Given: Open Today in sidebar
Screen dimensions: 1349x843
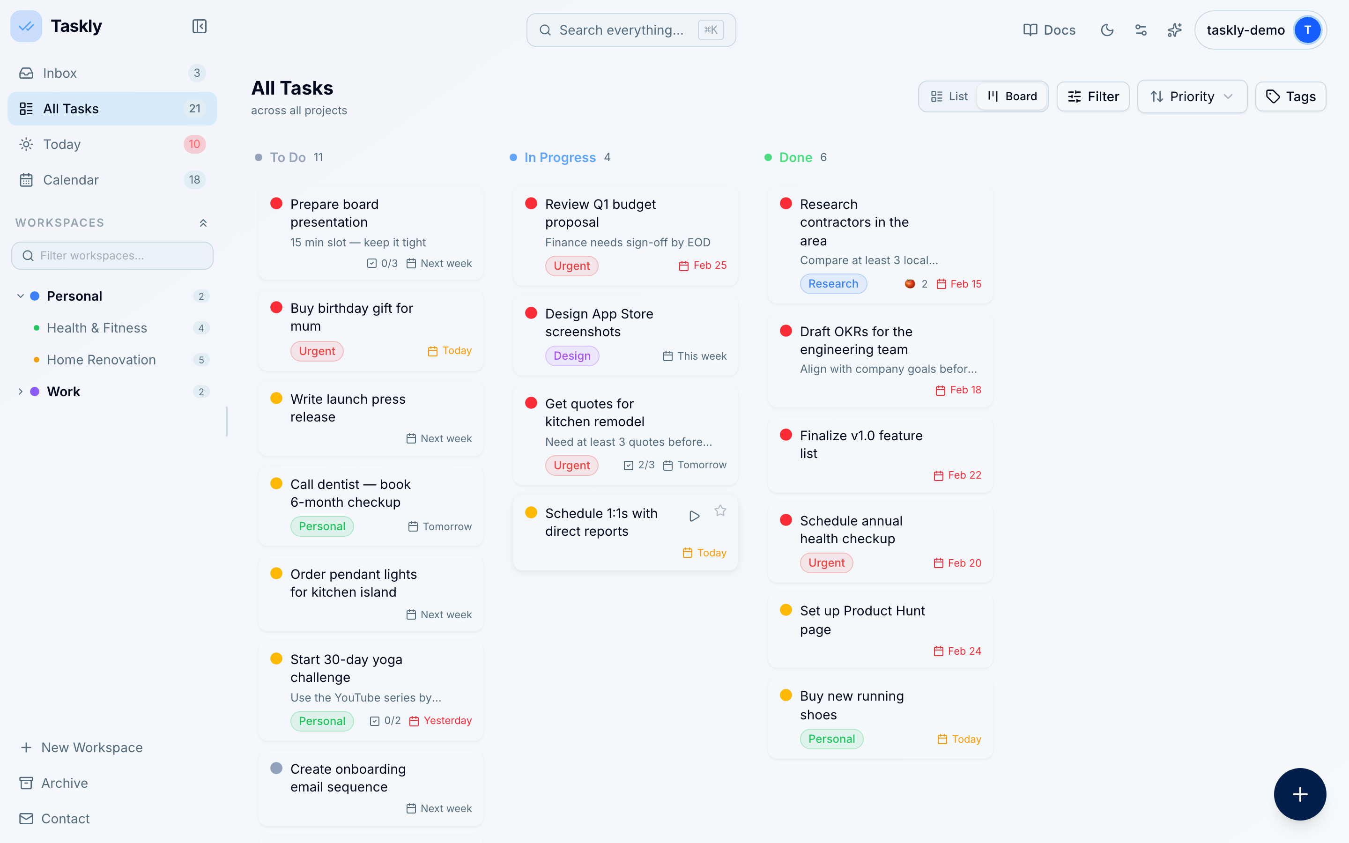Looking at the screenshot, I should pos(61,144).
